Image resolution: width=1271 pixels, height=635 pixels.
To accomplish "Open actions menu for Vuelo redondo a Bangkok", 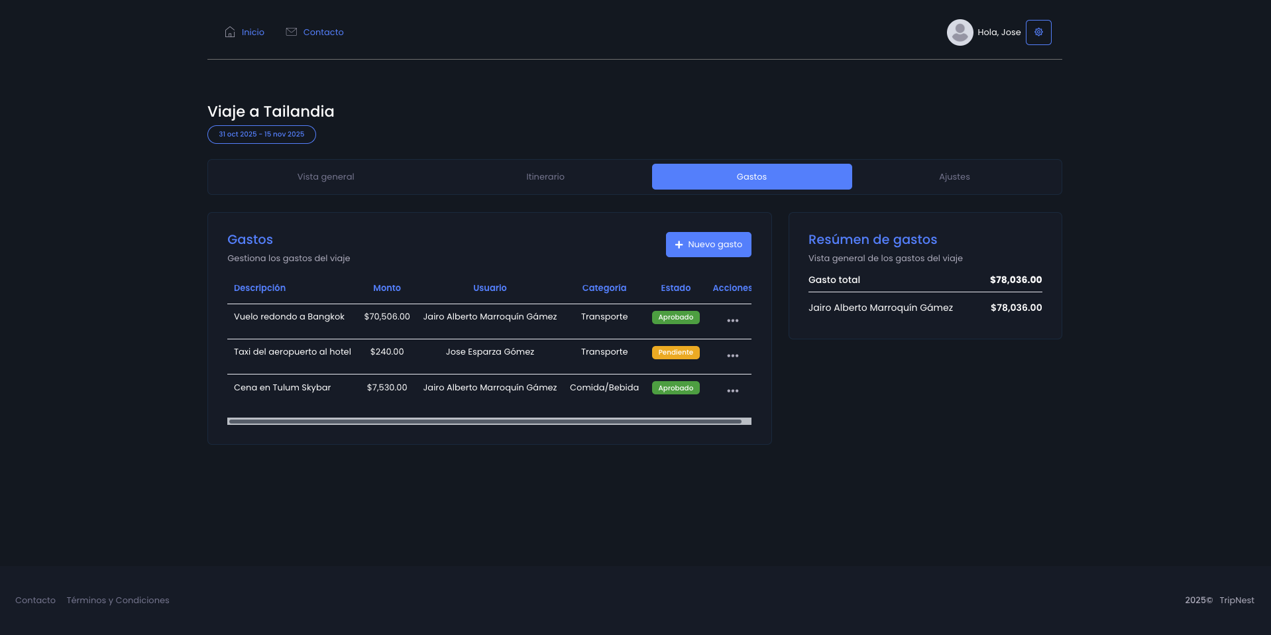I will click(732, 321).
